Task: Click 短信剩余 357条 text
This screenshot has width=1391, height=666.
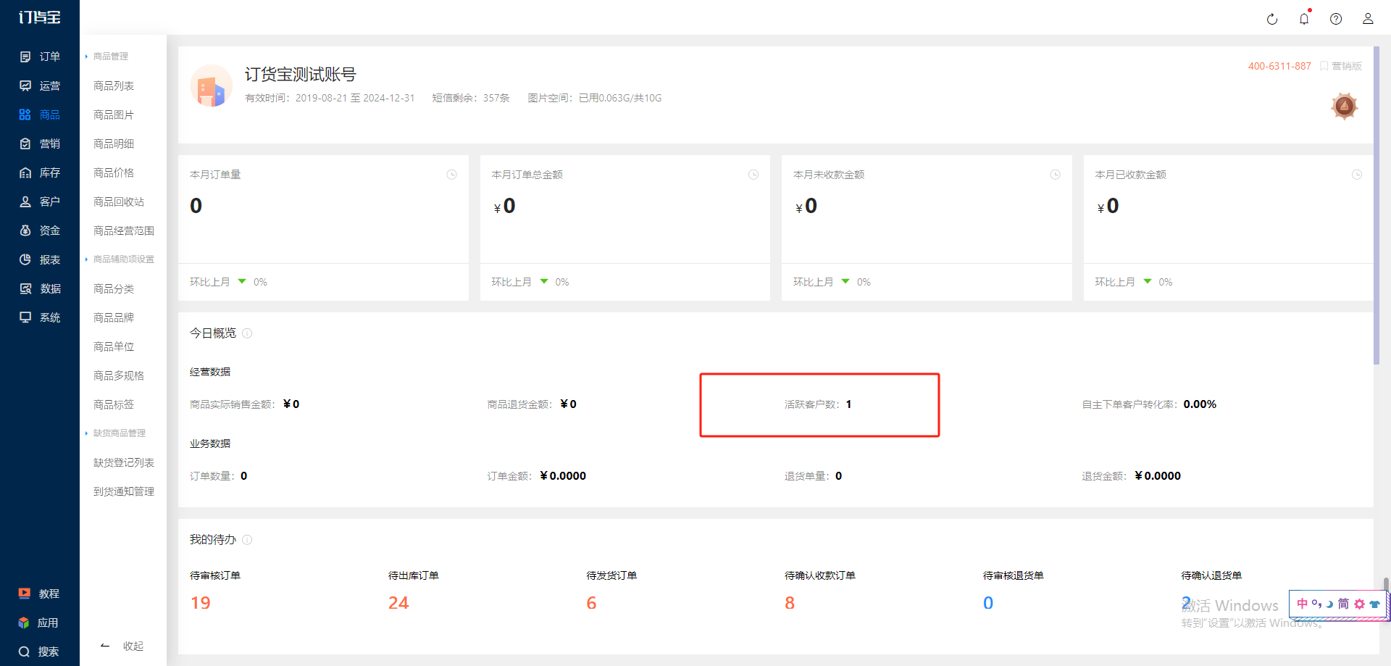Action: click(x=471, y=98)
